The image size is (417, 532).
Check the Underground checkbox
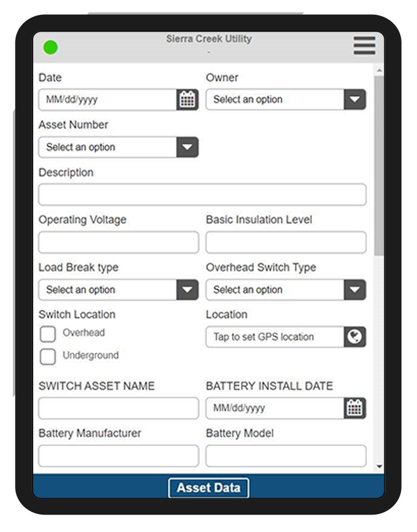click(x=48, y=356)
